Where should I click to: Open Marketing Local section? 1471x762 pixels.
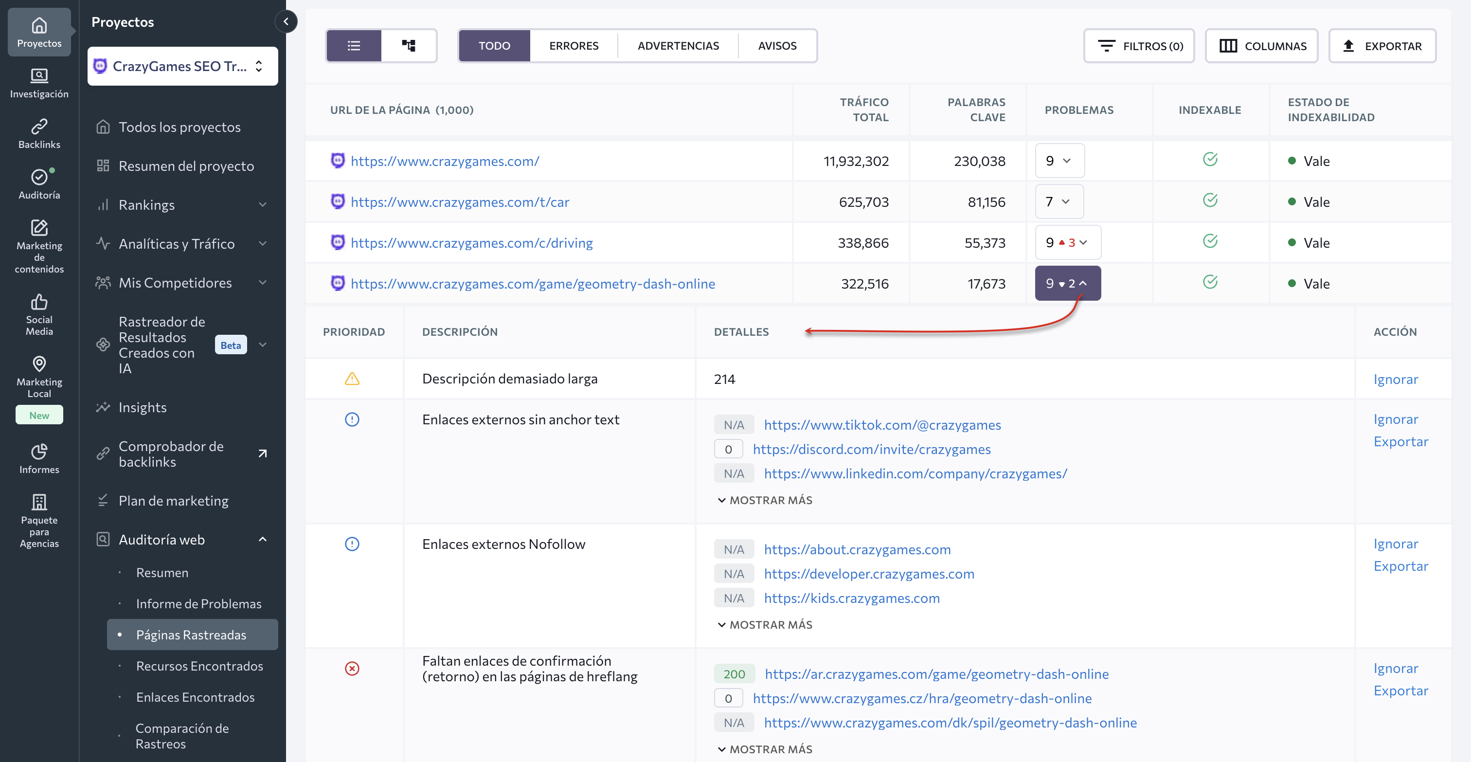[39, 377]
